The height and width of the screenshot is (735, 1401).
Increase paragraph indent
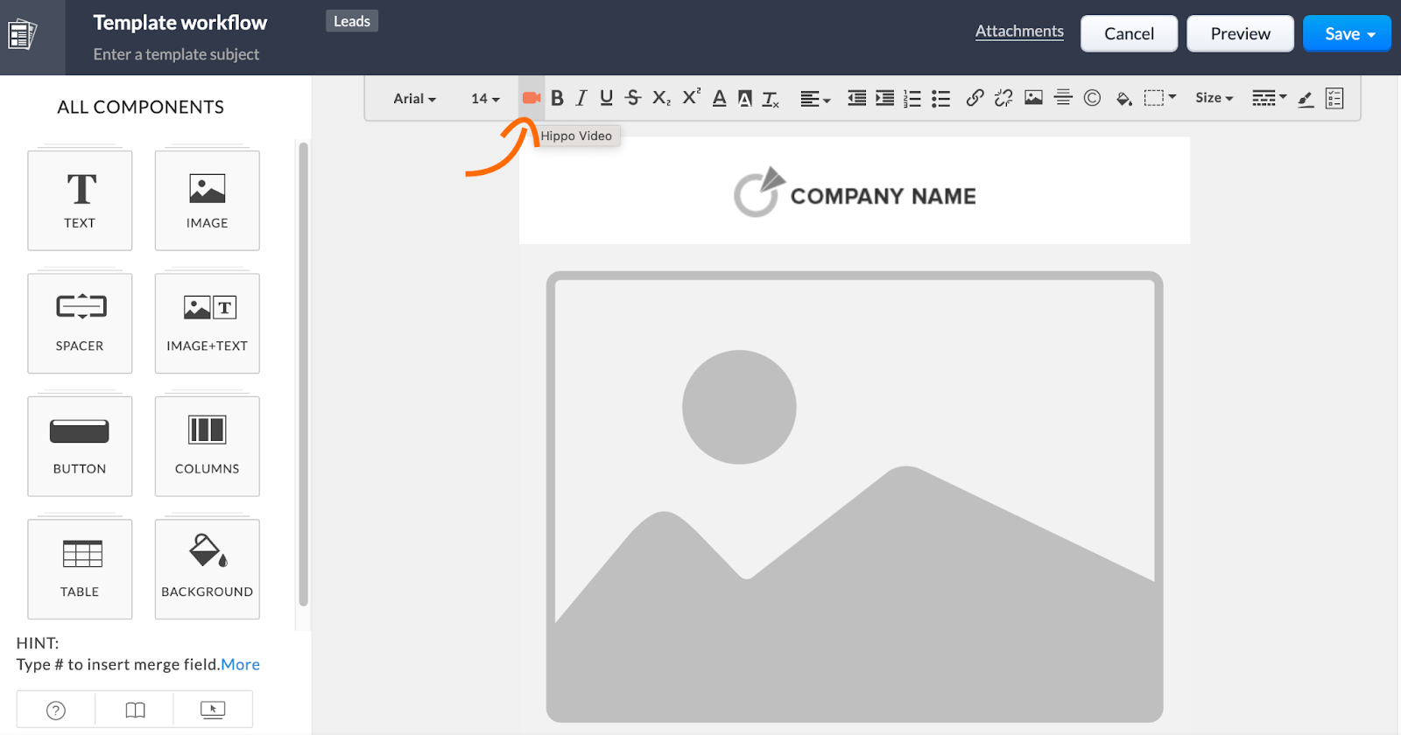(x=885, y=98)
